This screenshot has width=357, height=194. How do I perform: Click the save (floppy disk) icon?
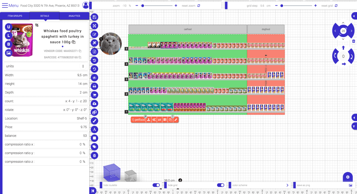95,17
